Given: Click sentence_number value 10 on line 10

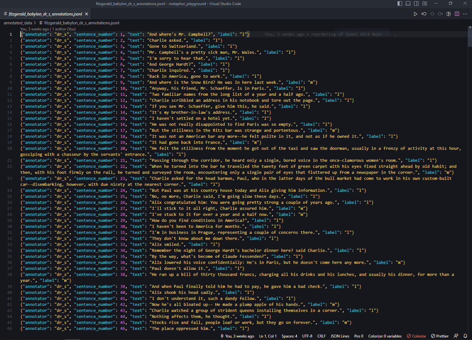Looking at the screenshot, I should tap(123, 88).
